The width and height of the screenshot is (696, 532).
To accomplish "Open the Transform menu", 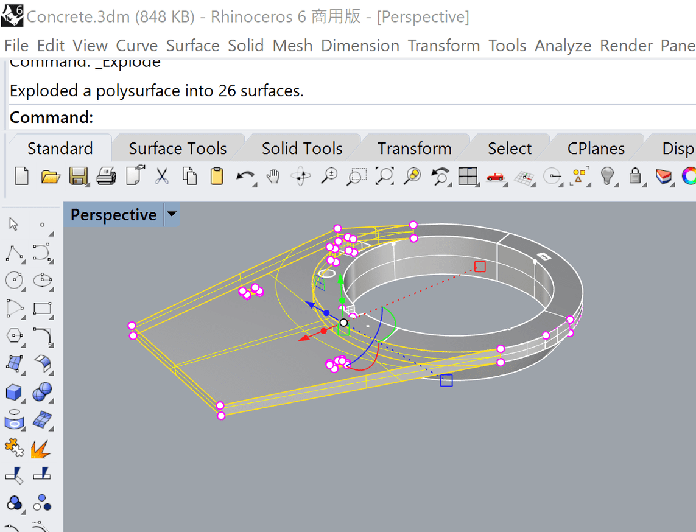I will click(x=443, y=46).
